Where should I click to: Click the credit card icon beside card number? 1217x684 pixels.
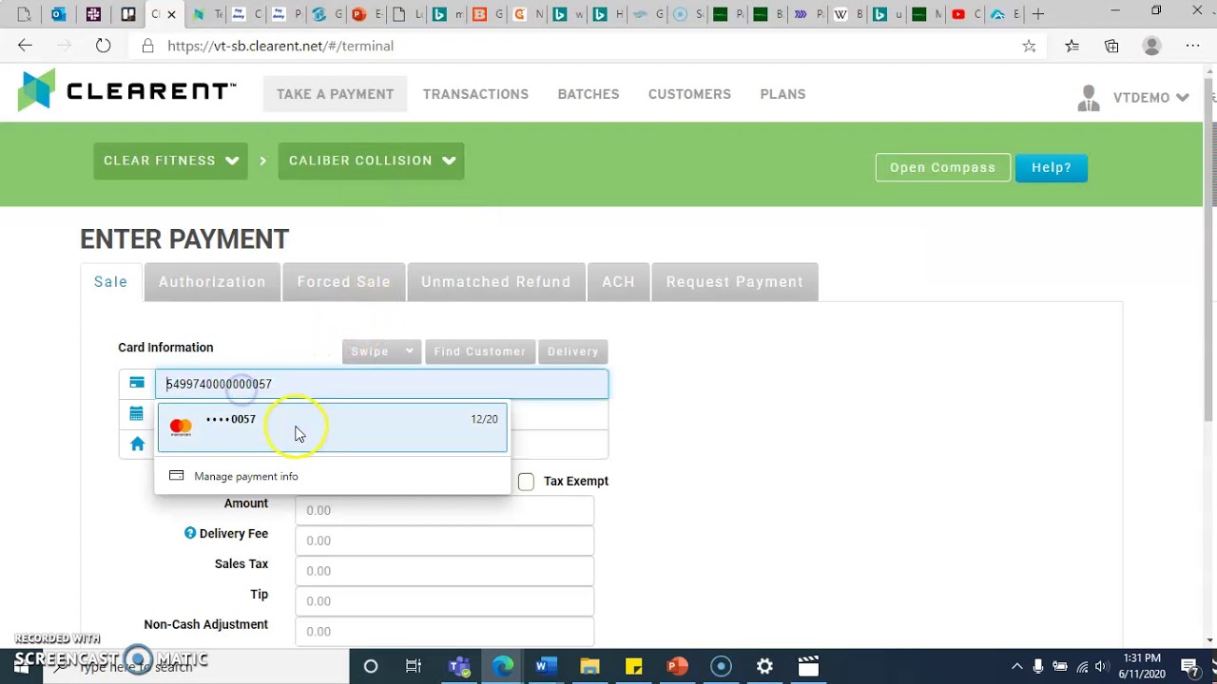[137, 383]
